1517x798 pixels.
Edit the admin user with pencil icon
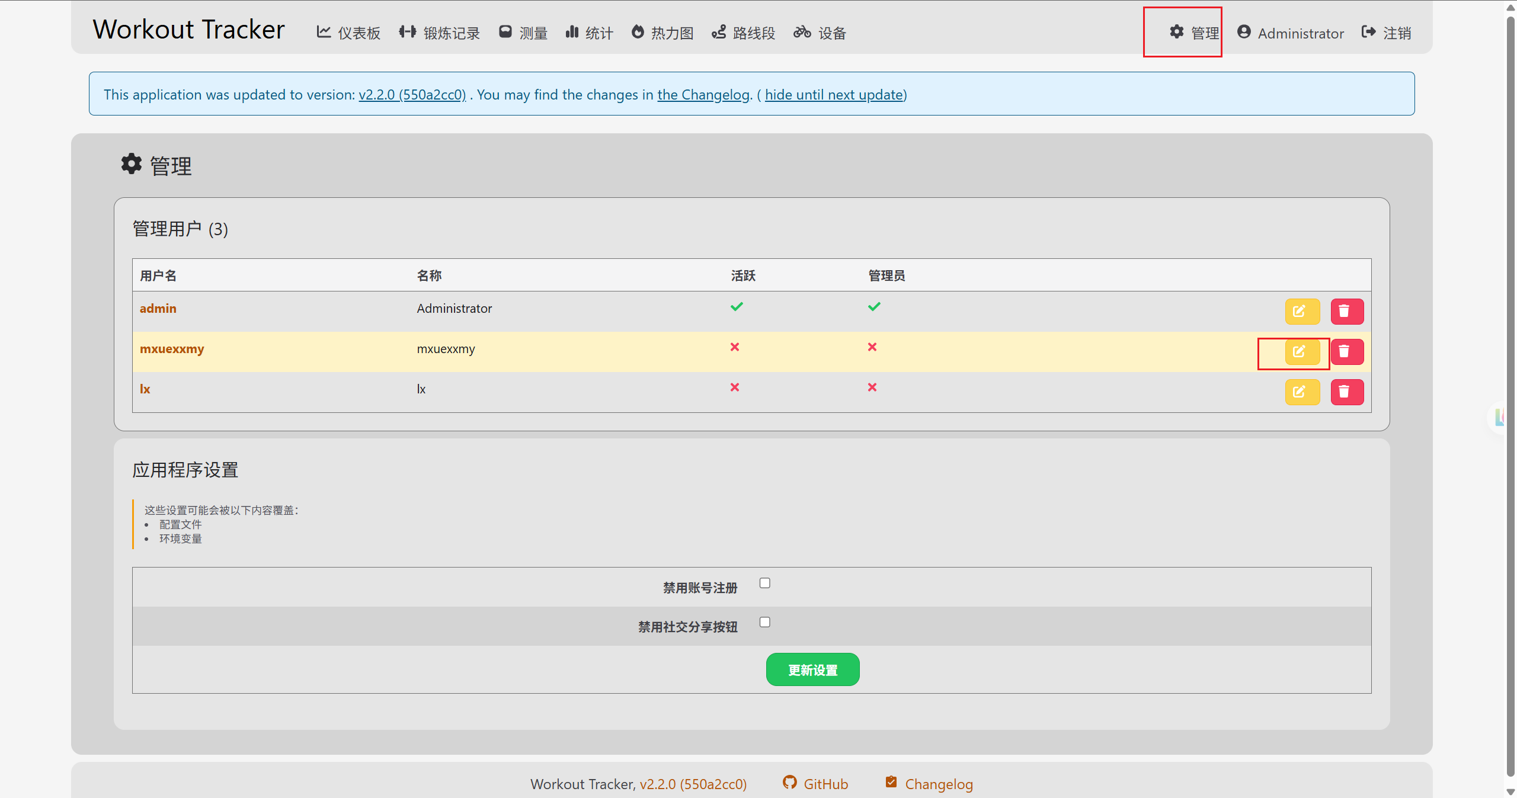tap(1302, 311)
